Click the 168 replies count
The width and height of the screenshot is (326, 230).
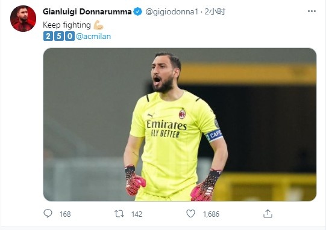(x=65, y=214)
